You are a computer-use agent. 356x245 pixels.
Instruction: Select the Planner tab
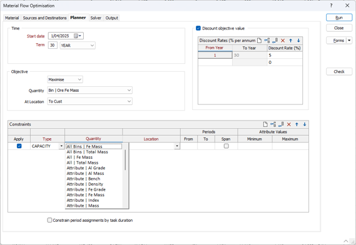78,17
